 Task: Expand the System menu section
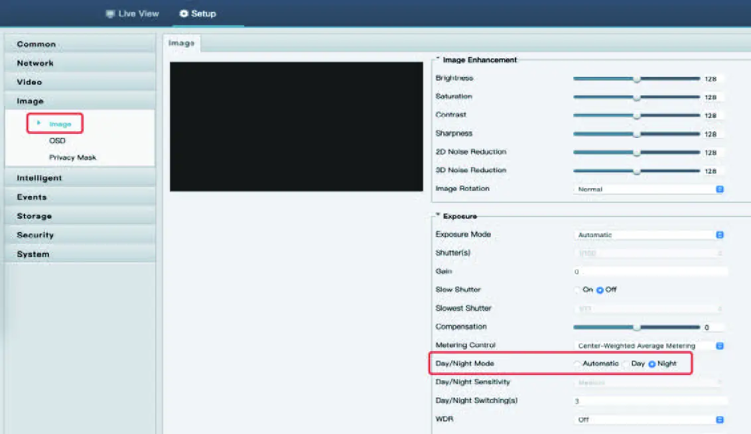(80, 254)
